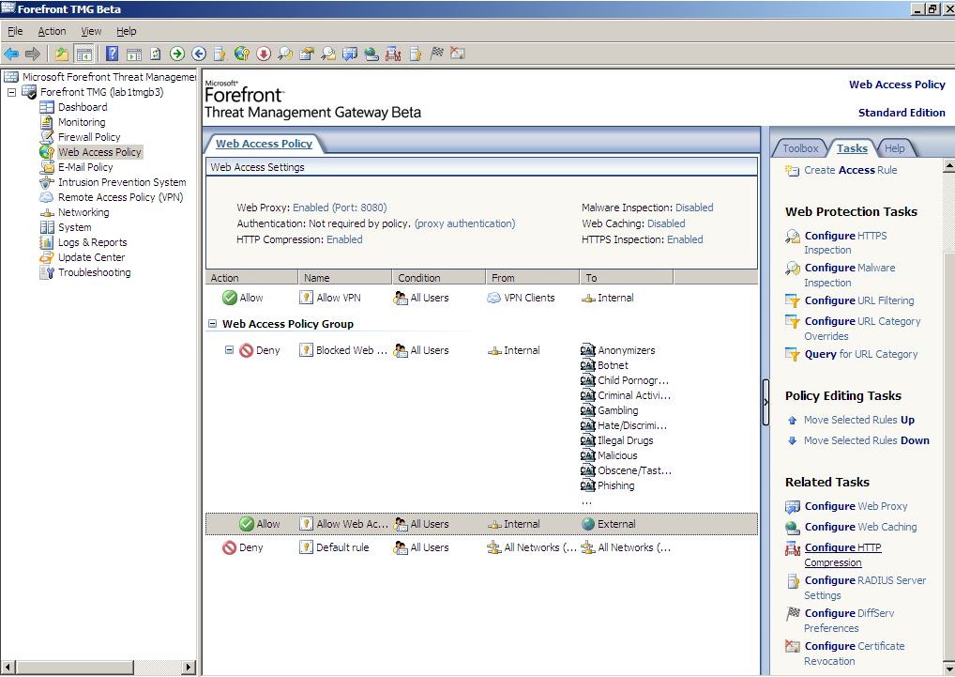Screen dimensions: 955x677
Task: Open Configure URL Category Overrides link
Action: pyautogui.click(x=862, y=329)
